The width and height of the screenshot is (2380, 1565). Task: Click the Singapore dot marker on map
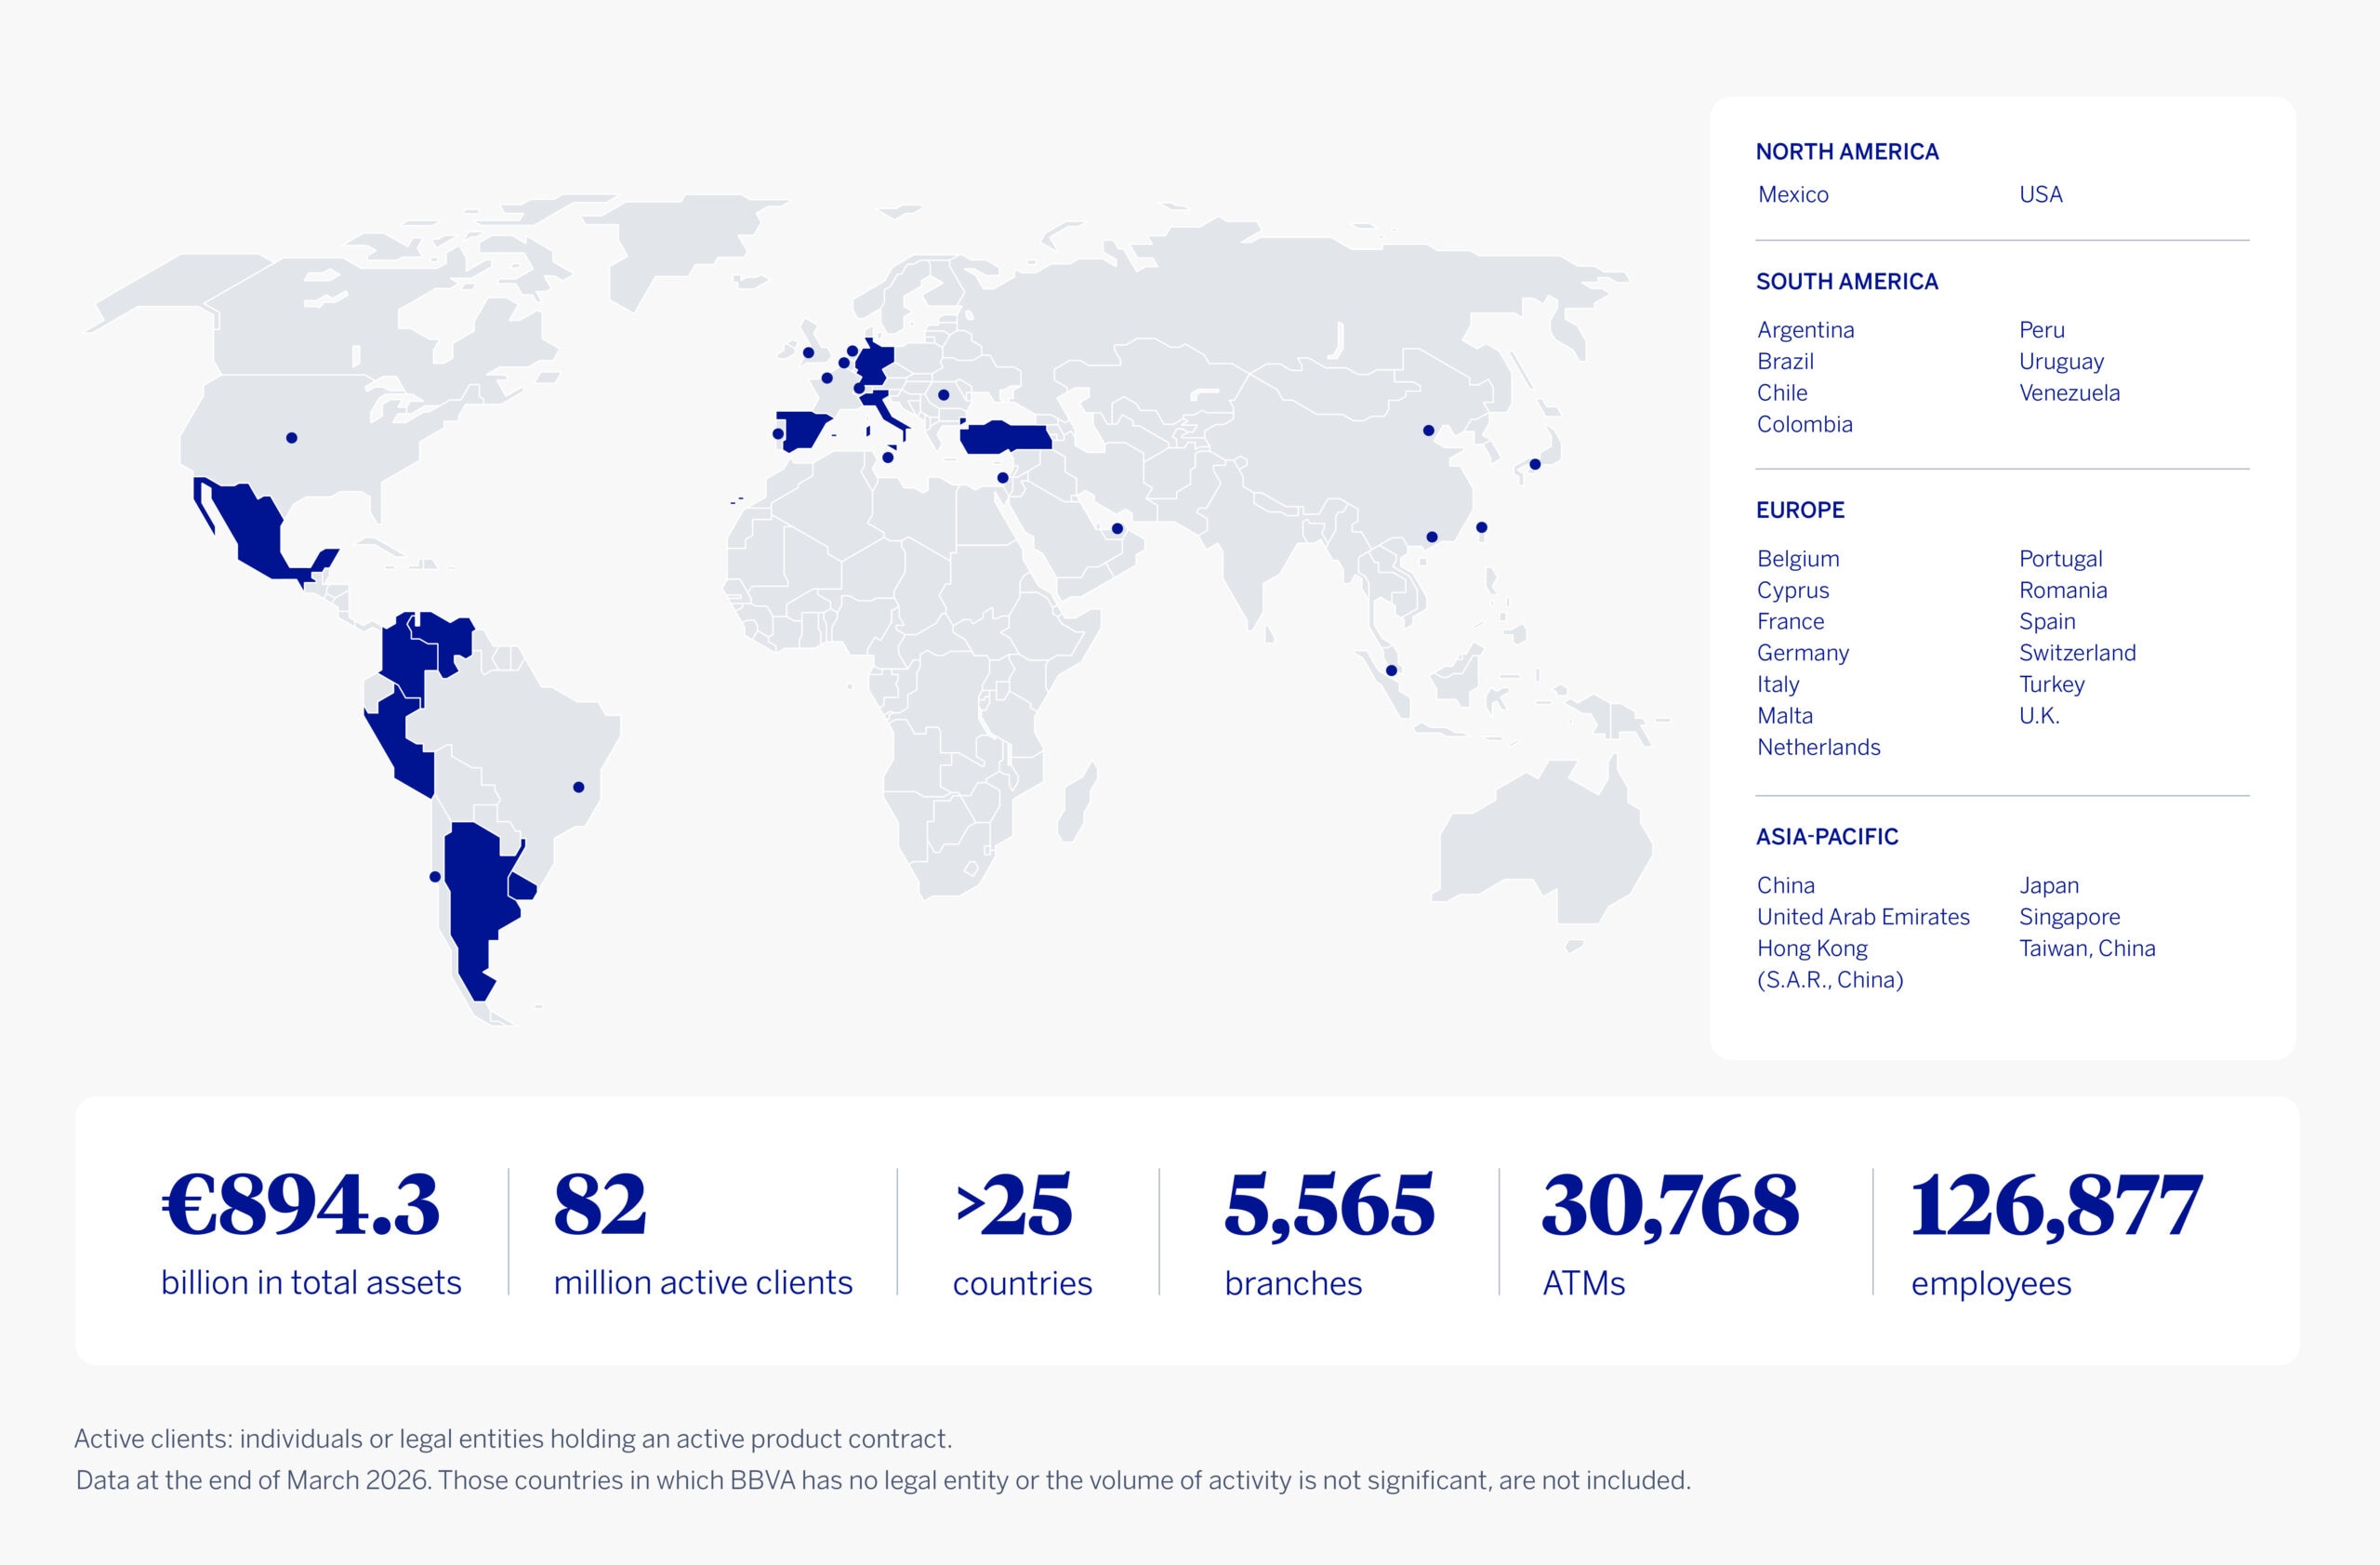[x=1391, y=670]
